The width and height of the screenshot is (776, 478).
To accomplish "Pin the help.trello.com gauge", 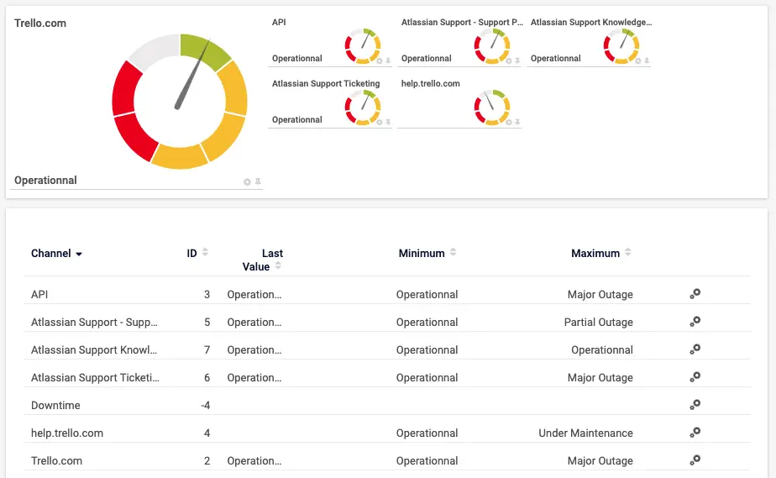I will (x=517, y=122).
